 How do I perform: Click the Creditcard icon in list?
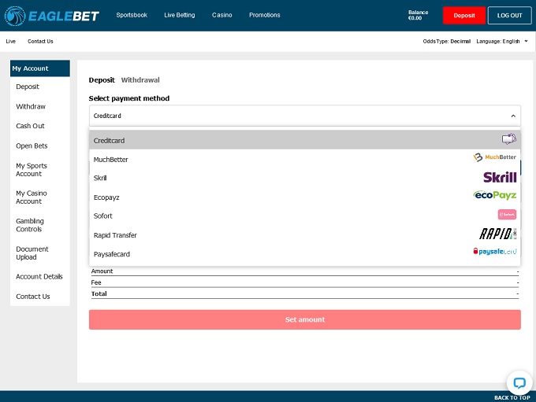509,140
